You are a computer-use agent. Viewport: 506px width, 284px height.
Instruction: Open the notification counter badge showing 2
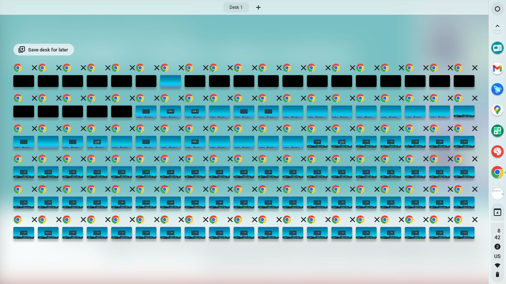(497, 247)
